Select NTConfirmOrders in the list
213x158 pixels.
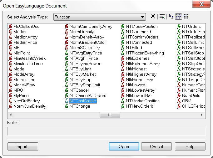point(142,37)
